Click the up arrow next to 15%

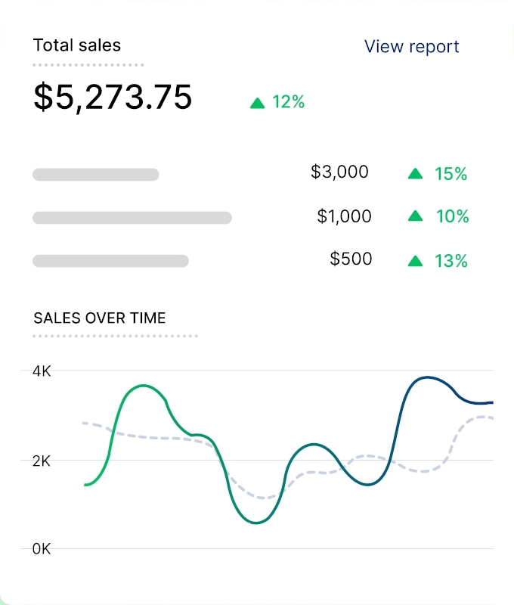click(415, 174)
